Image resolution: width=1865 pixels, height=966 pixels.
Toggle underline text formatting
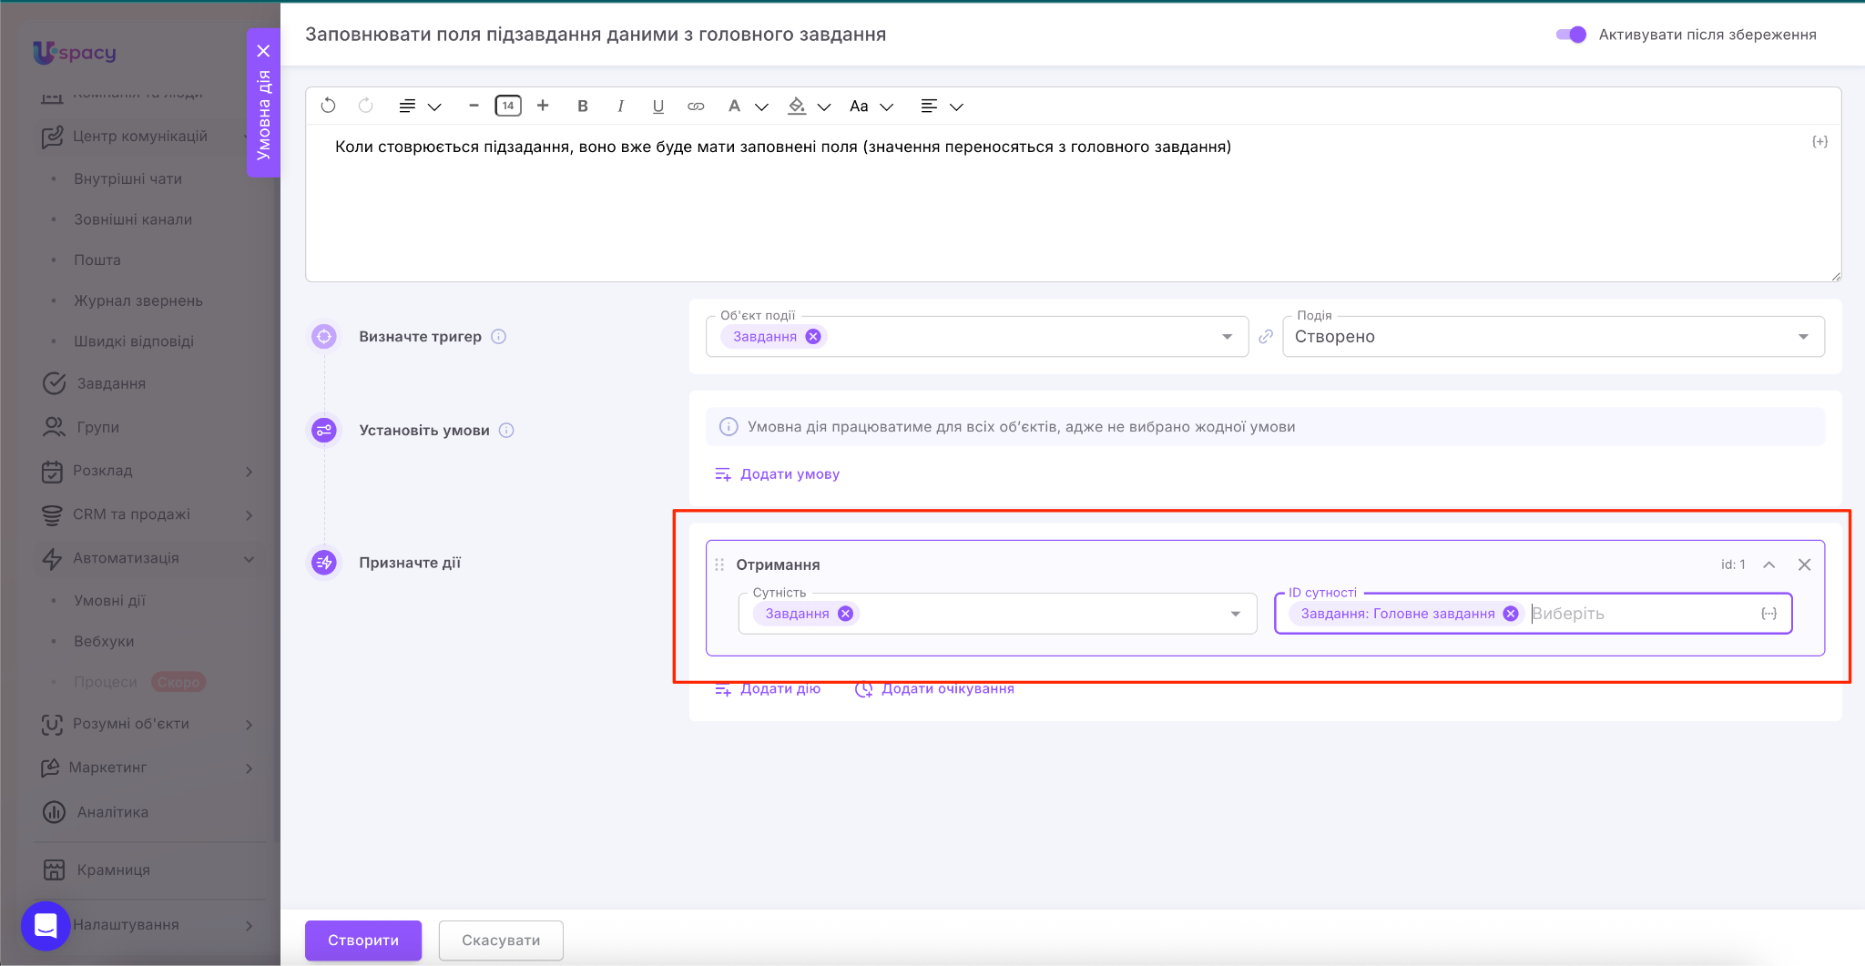click(x=657, y=106)
